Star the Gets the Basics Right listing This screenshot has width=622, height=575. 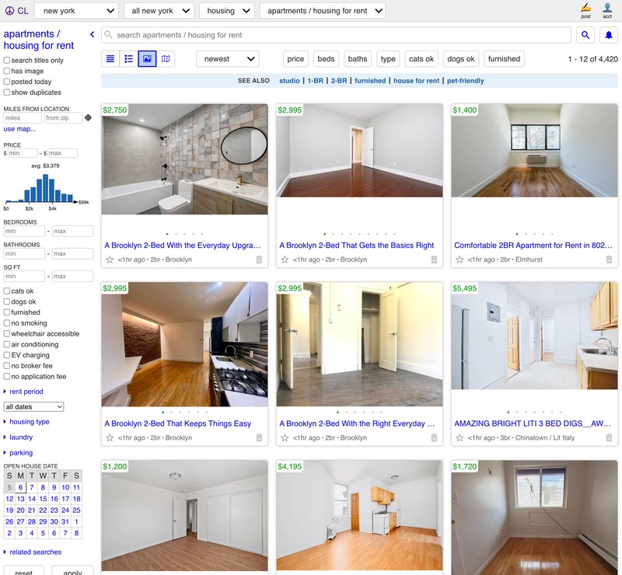(285, 260)
